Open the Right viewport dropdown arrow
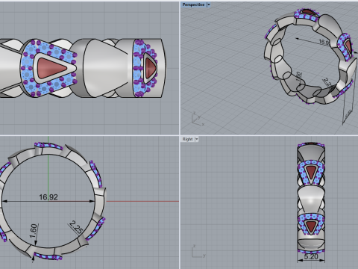This screenshot has width=358, height=269. [x=197, y=139]
